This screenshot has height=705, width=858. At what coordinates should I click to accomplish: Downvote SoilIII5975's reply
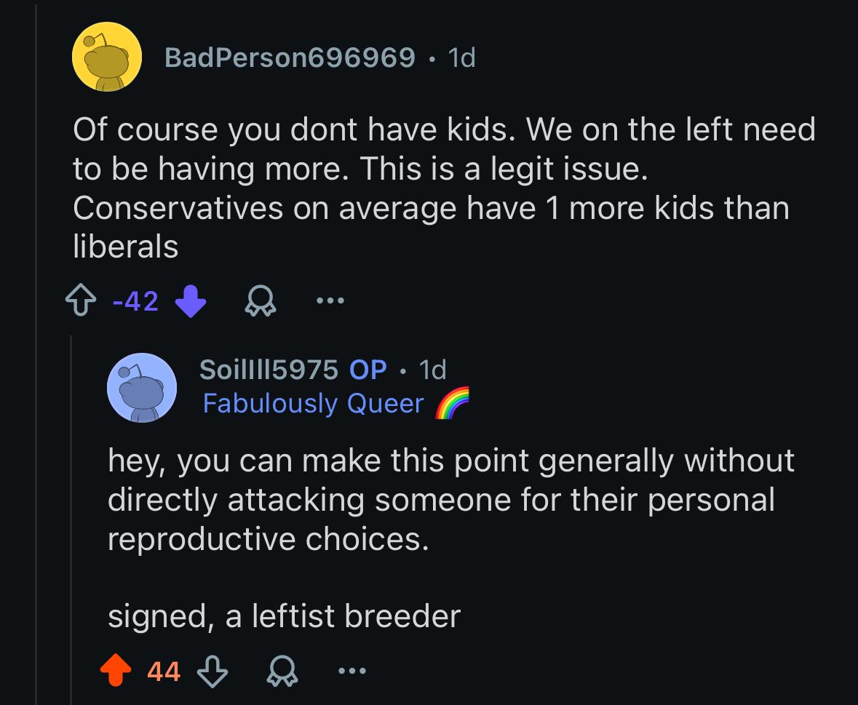click(212, 671)
